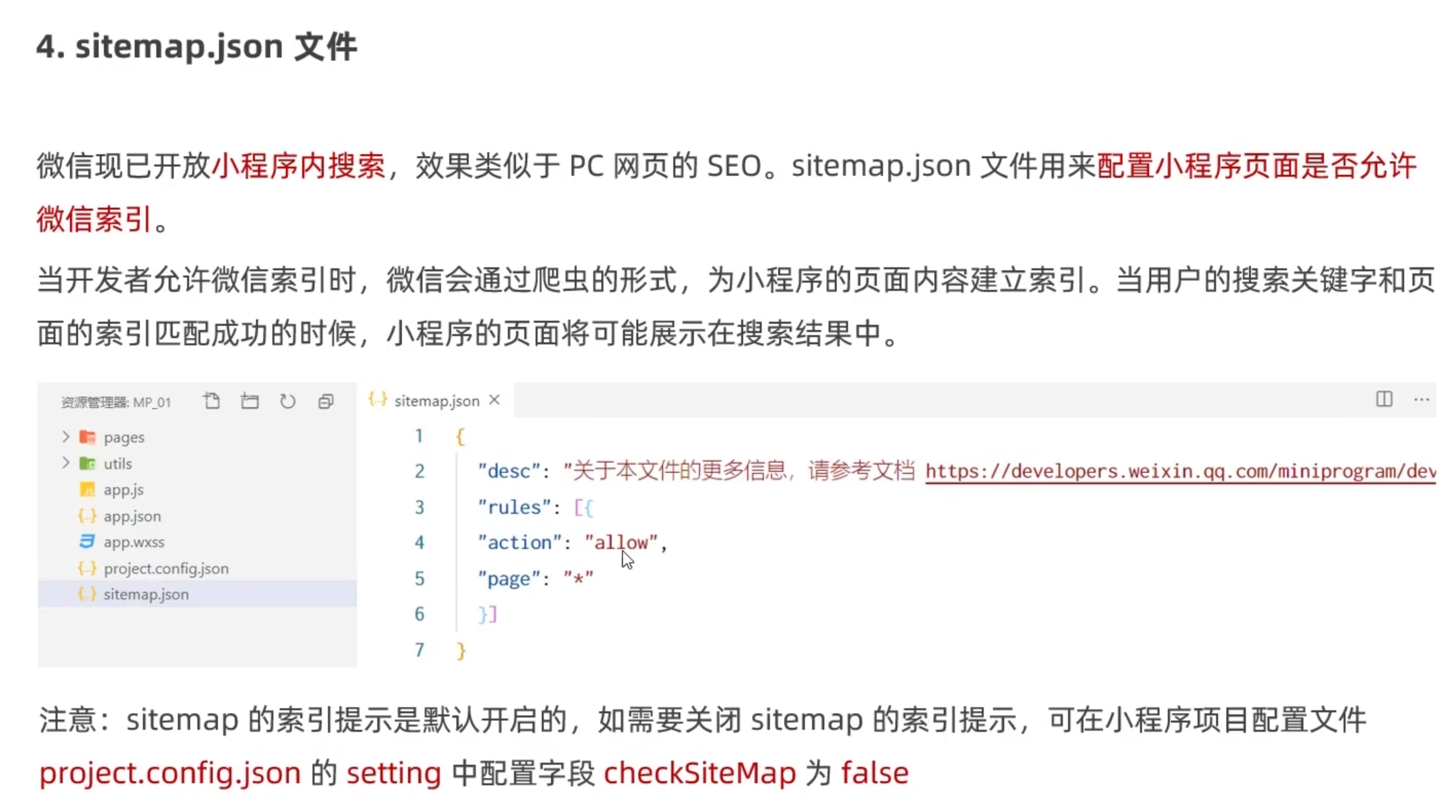Click the "allow" value on line 4
This screenshot has height=811, width=1453.
(621, 543)
